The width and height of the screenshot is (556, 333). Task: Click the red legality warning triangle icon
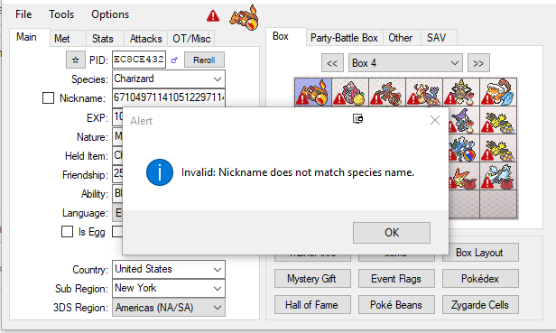pos(213,16)
